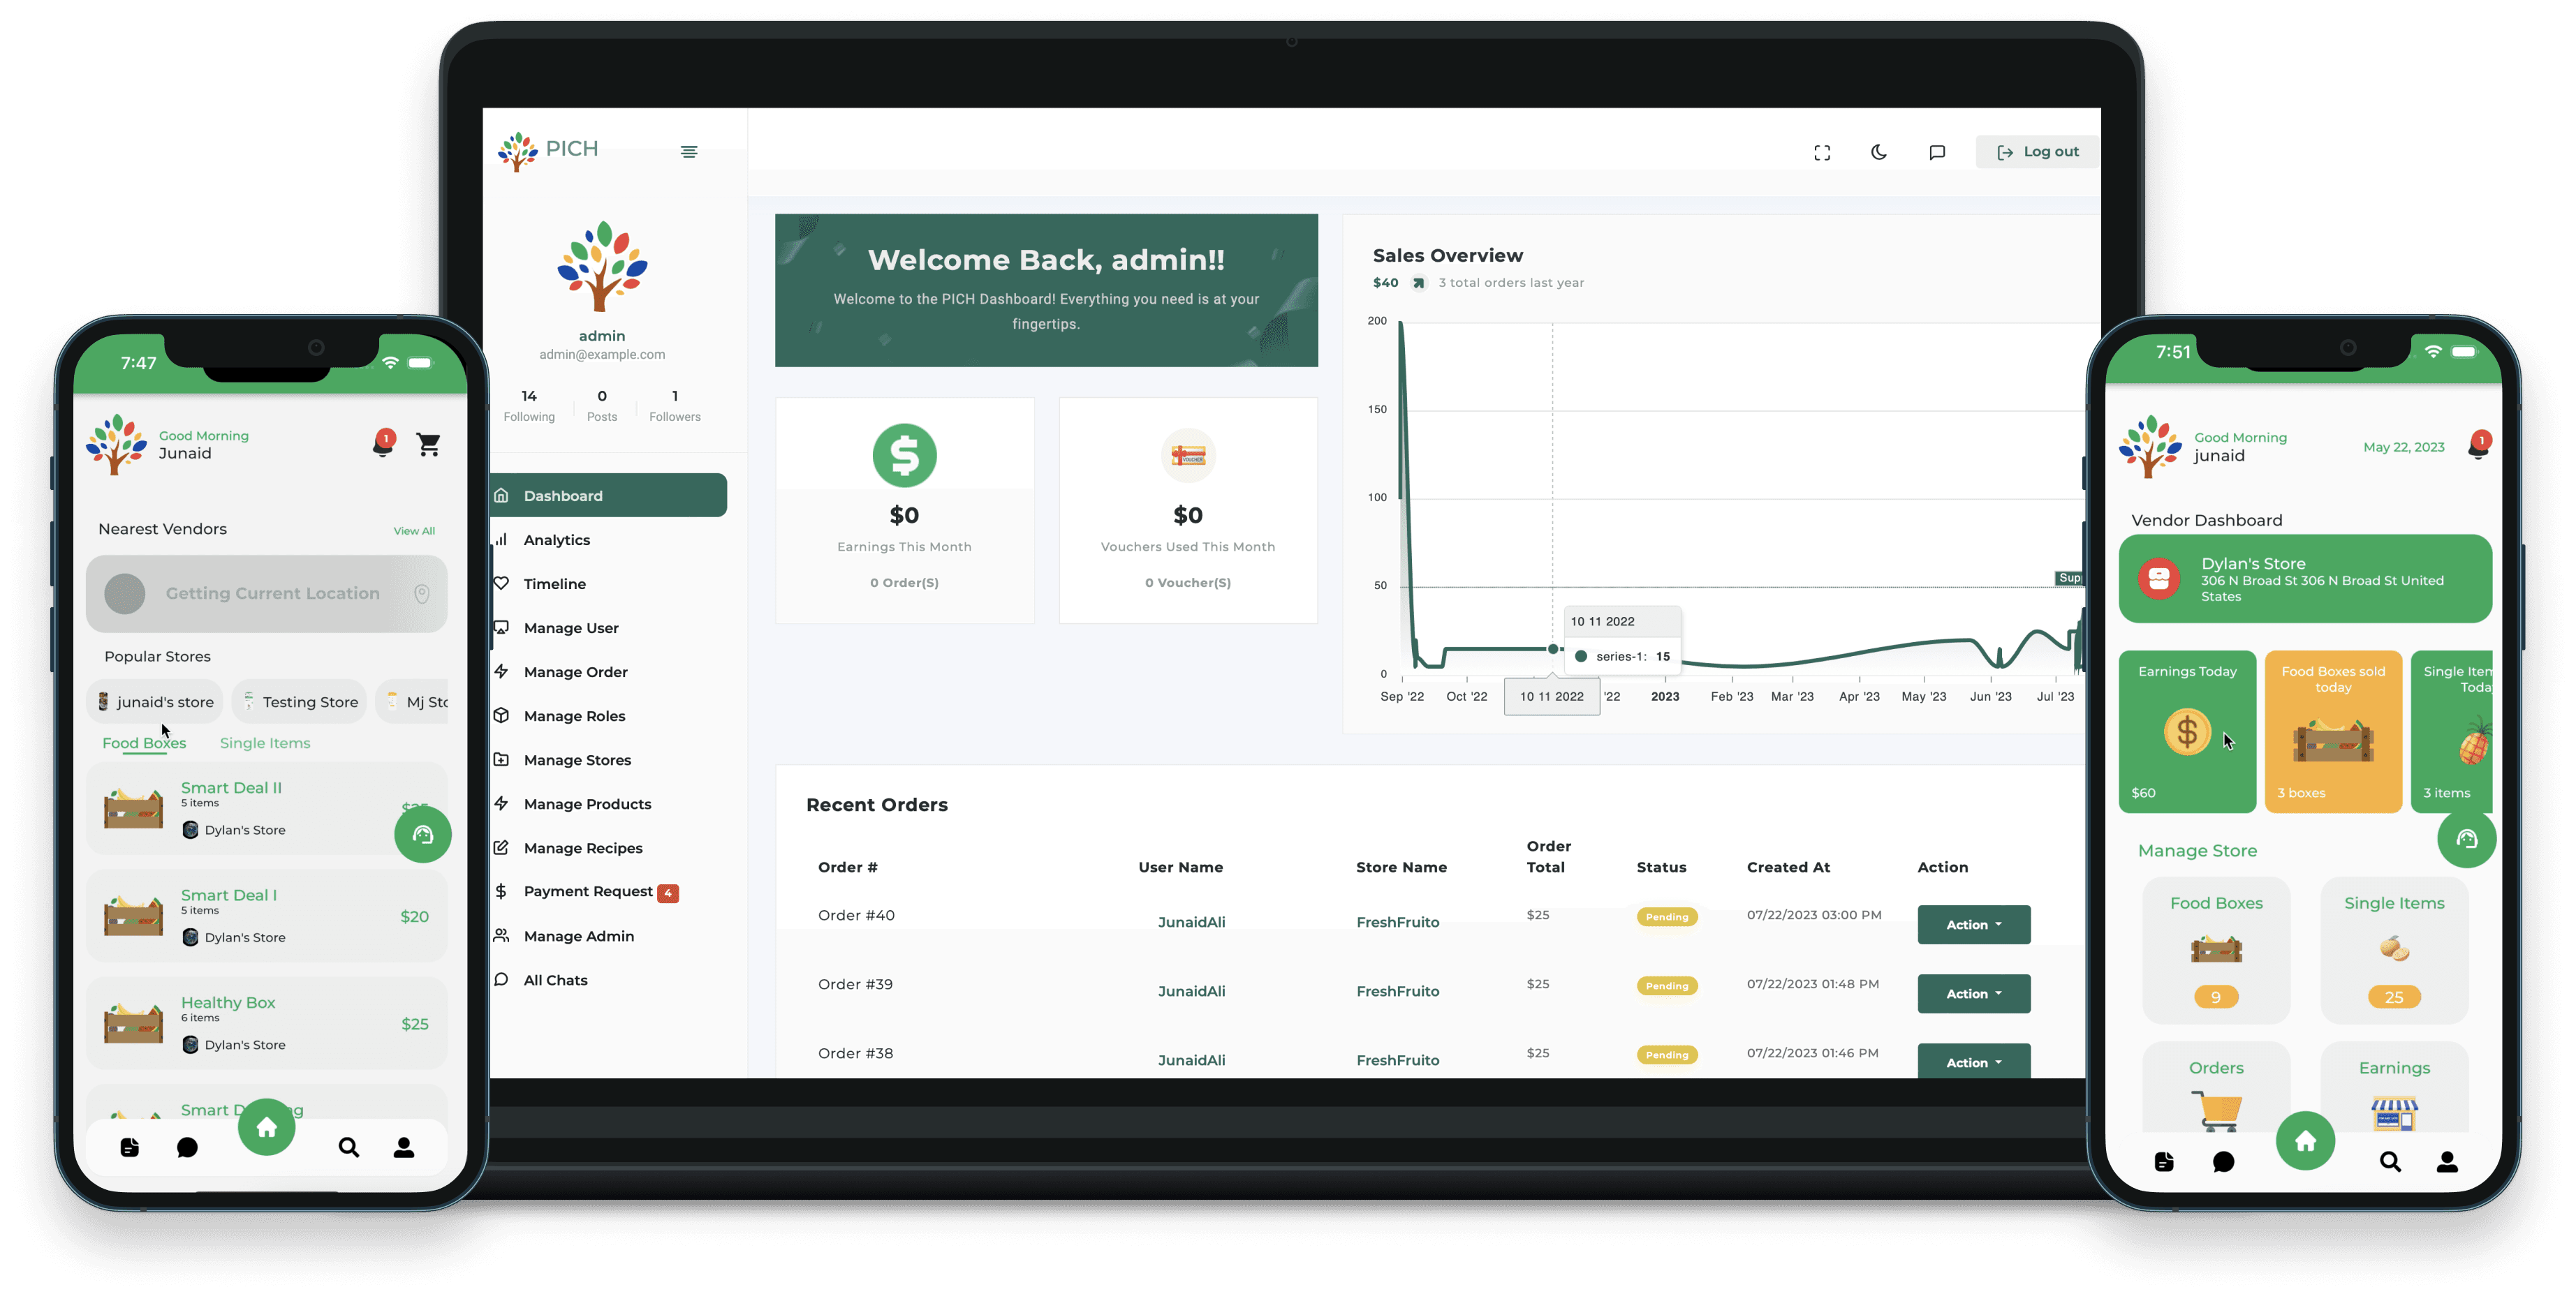2576x1294 pixels.
Task: Click the fullscreen icon in dashboard header
Action: 1822,152
